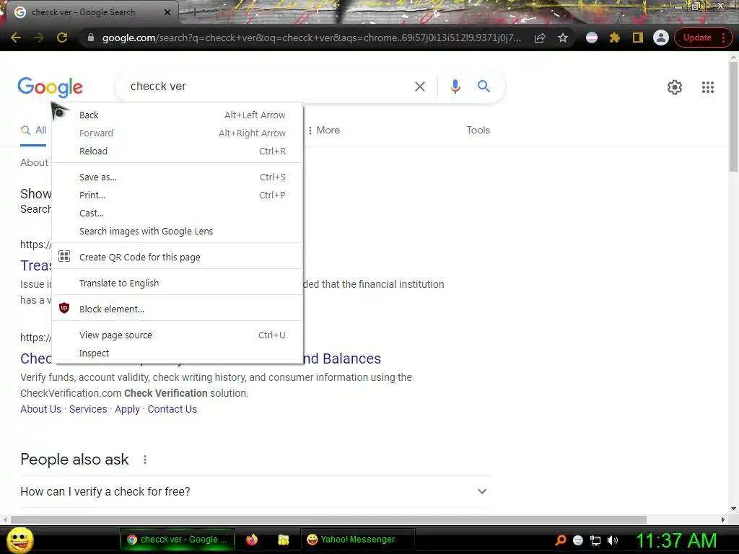Start voice search with microphone icon
The width and height of the screenshot is (739, 554).
coord(455,87)
